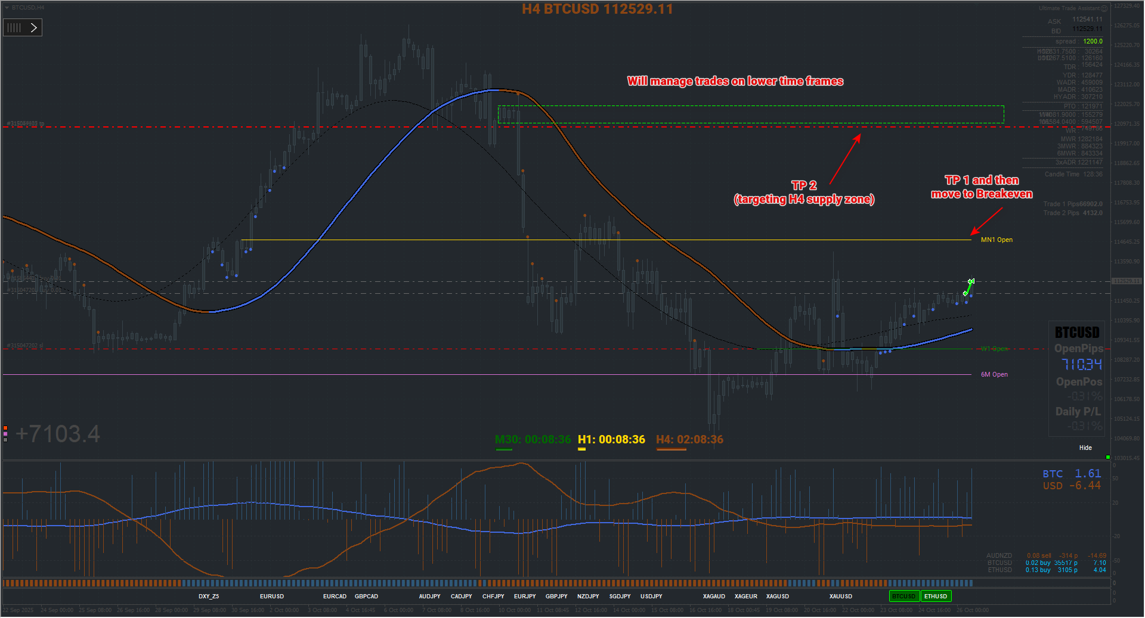Click the red arrow pointing to supply zone
Screen dimensions: 1145x618
point(845,159)
